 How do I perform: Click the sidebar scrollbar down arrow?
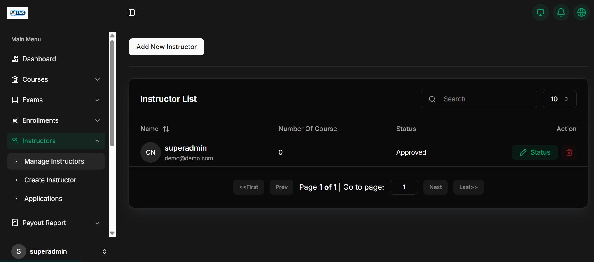coord(112,233)
